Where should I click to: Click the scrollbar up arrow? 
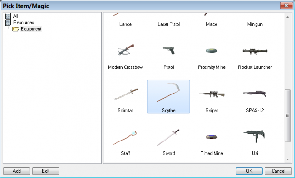(x=288, y=17)
